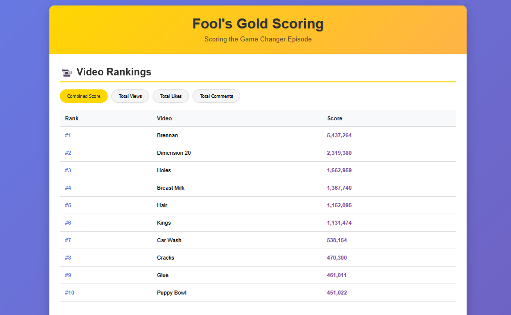The width and height of the screenshot is (511, 315).
Task: Click the Rank column header
Action: (x=72, y=118)
